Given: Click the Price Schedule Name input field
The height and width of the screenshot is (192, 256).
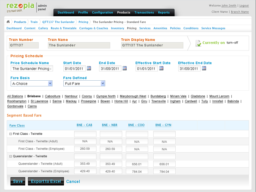Looking at the screenshot, I should [31, 68].
